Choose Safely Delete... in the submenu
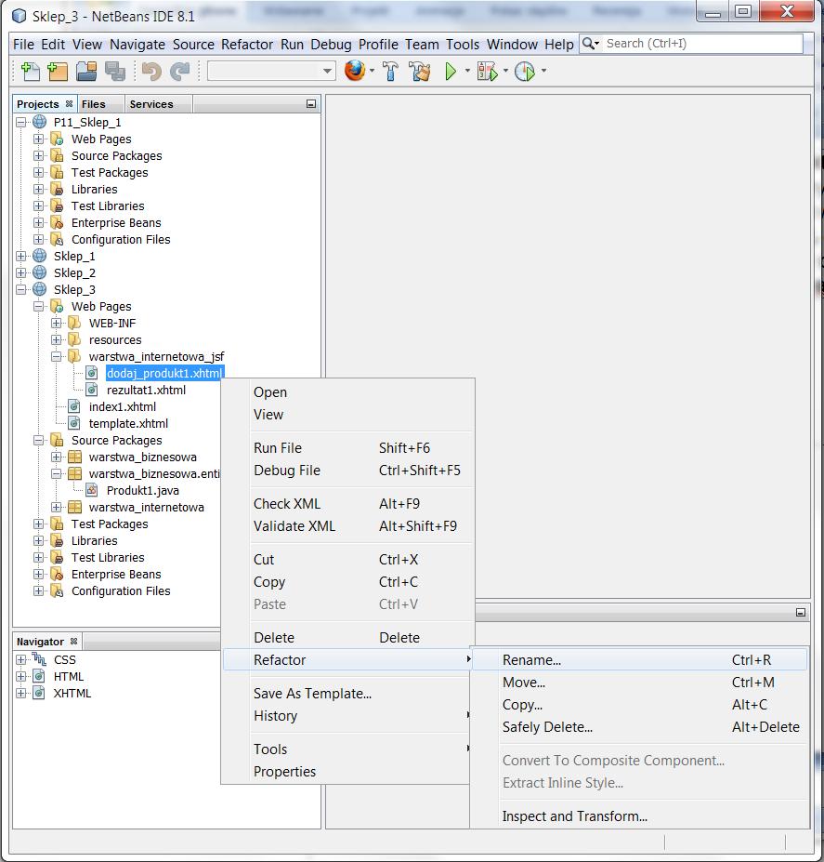Viewport: 824px width, 862px height. pos(639,727)
